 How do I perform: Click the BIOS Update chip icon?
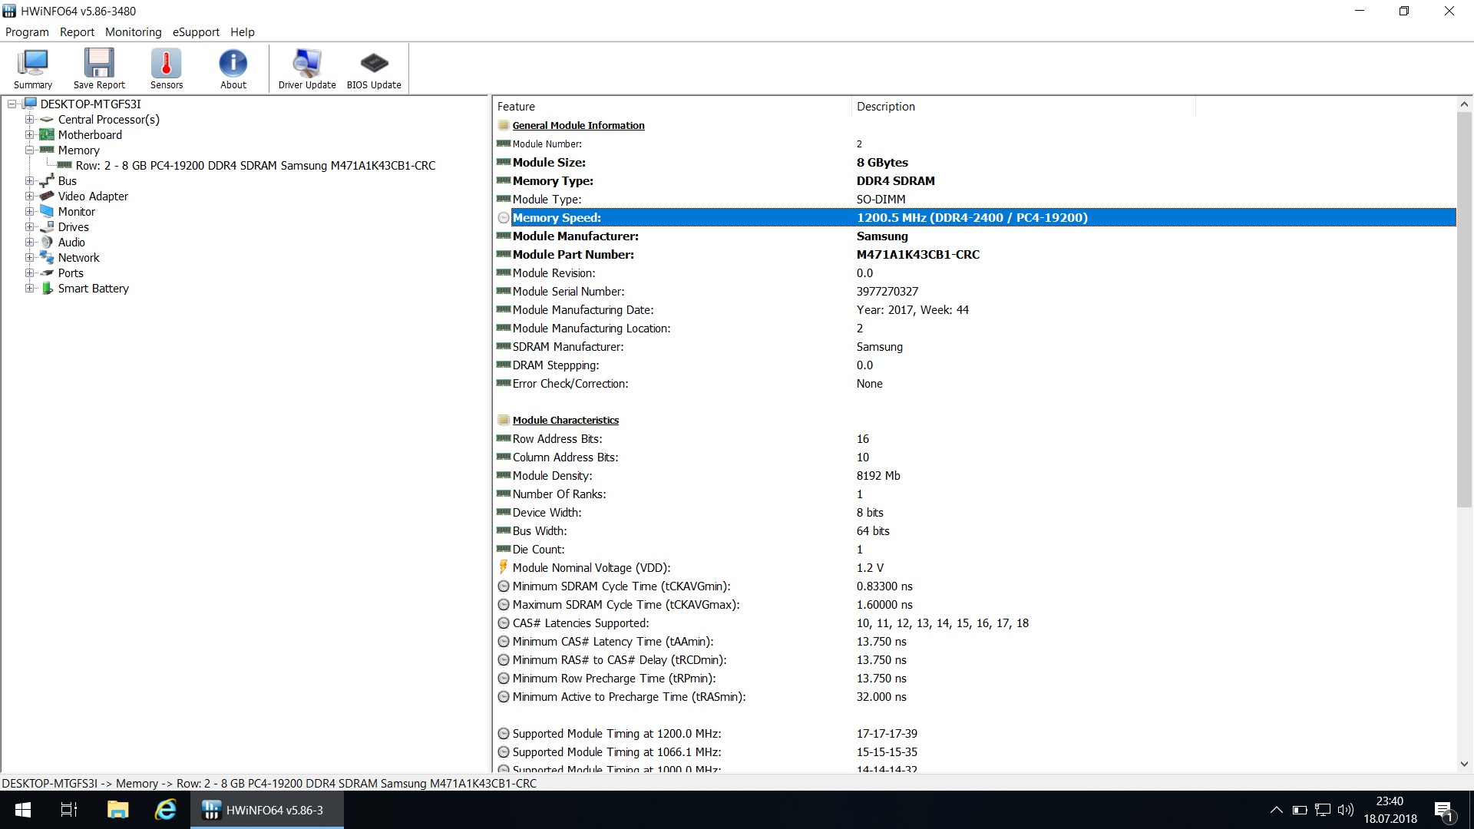pos(374,69)
